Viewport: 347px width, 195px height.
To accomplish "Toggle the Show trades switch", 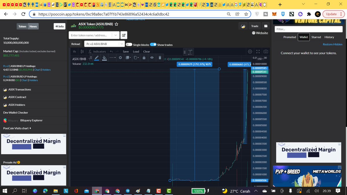I will pyautogui.click(x=153, y=44).
